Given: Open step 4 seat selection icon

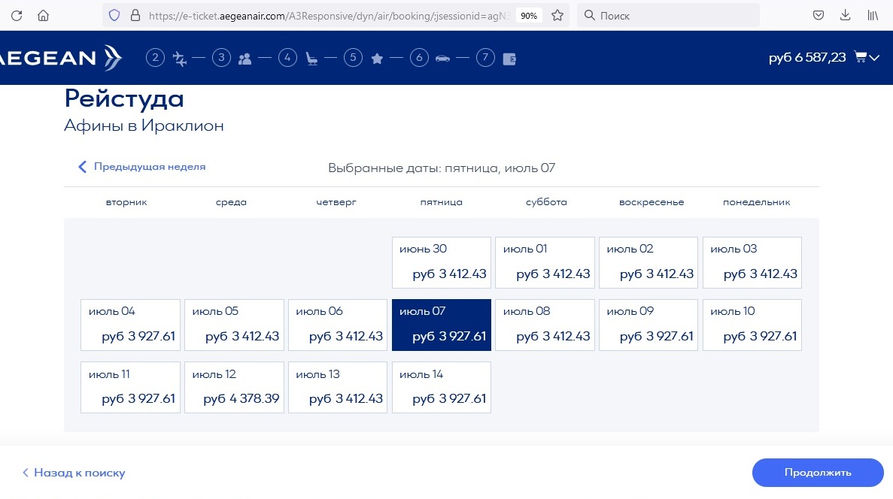Looking at the screenshot, I should [311, 58].
